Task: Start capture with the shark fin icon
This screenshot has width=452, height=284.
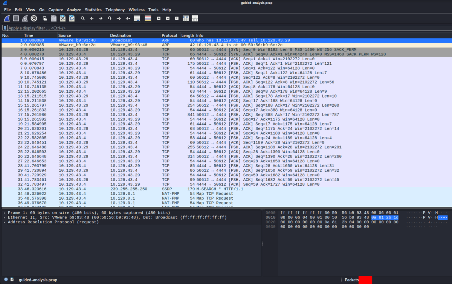Action: pos(7,18)
